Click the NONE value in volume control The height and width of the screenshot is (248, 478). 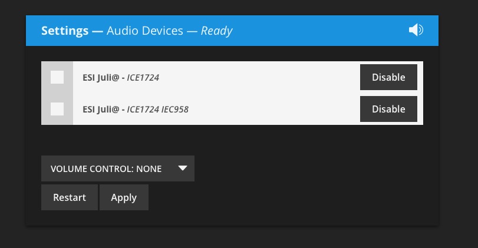[x=149, y=169]
